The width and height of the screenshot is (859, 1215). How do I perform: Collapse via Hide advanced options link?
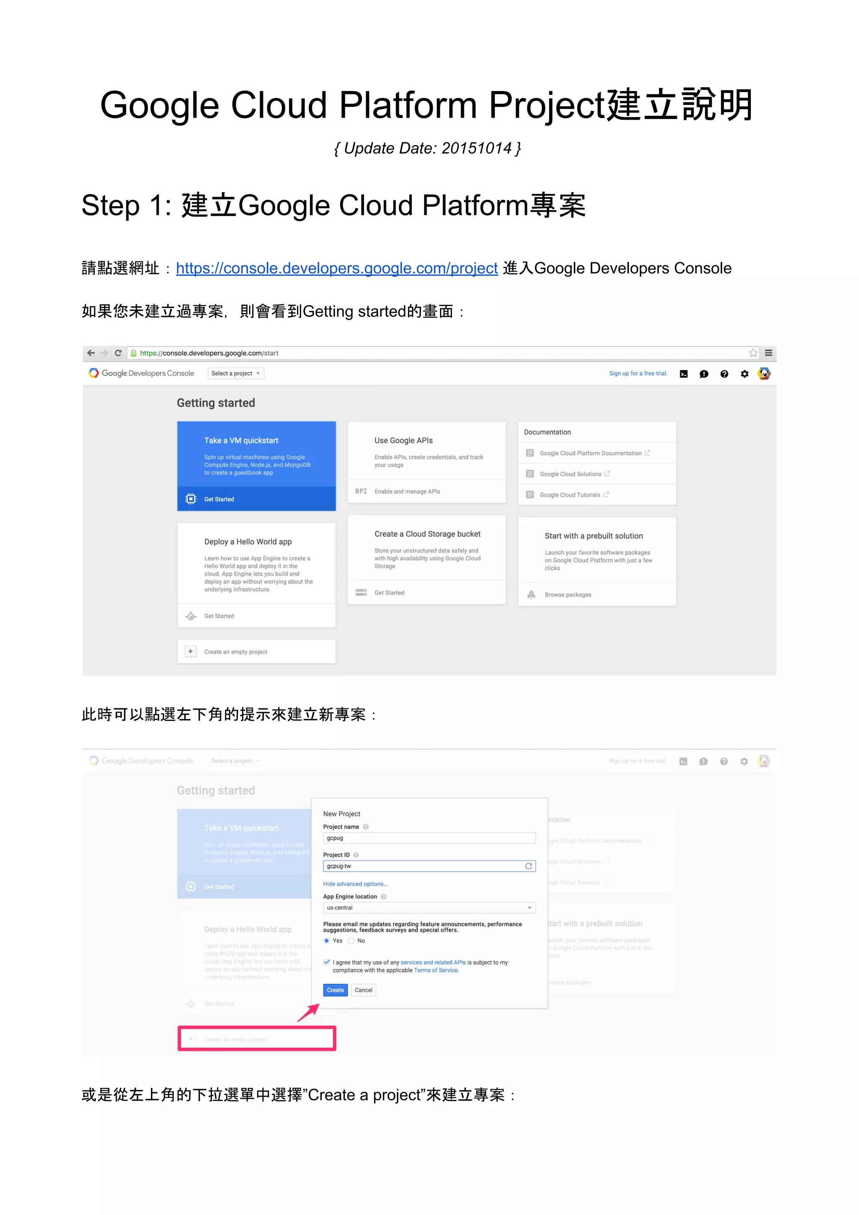pyautogui.click(x=355, y=884)
